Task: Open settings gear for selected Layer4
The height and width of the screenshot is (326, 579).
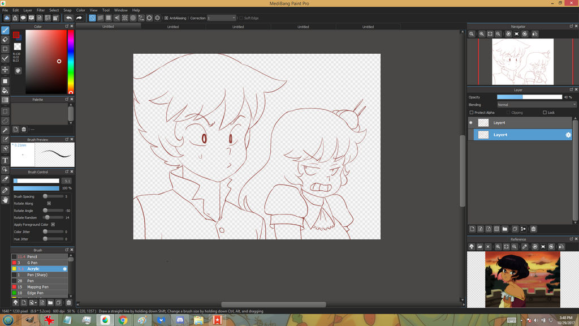Action: pyautogui.click(x=568, y=135)
